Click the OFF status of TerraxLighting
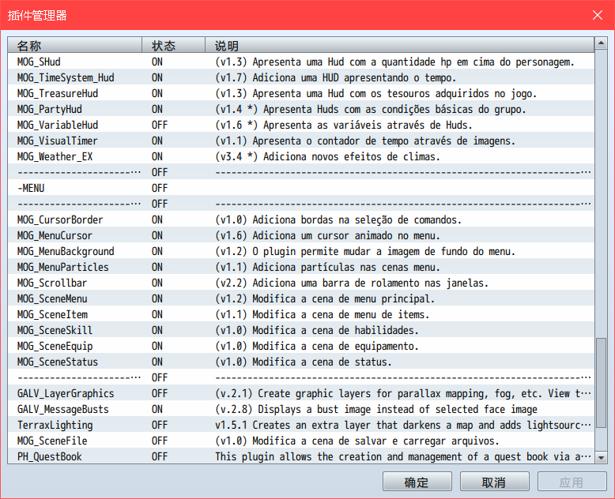615x499 pixels. [x=160, y=425]
